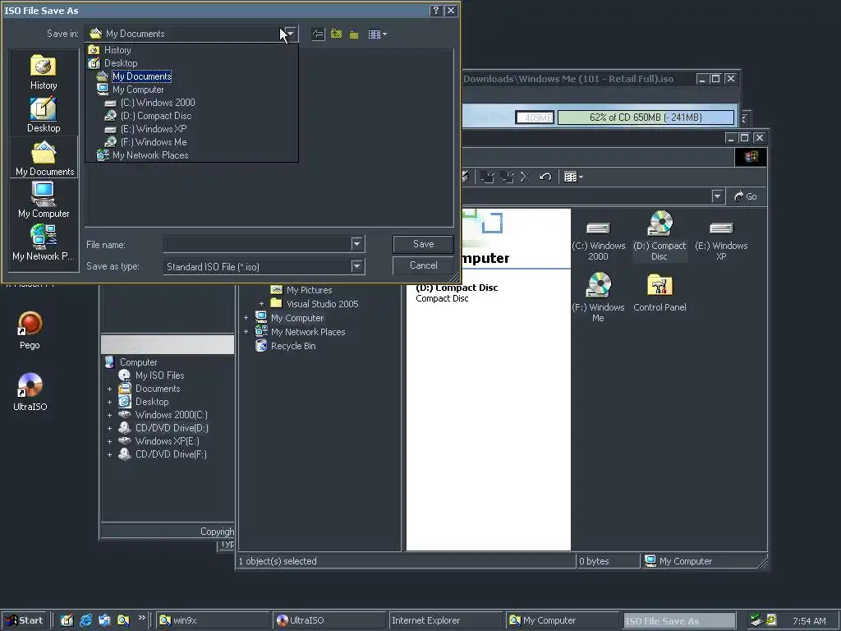Image resolution: width=841 pixels, height=631 pixels.
Task: Pick My Network Places in Save in list
Action: coord(150,155)
